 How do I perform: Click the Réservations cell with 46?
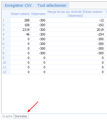coord(20,34)
